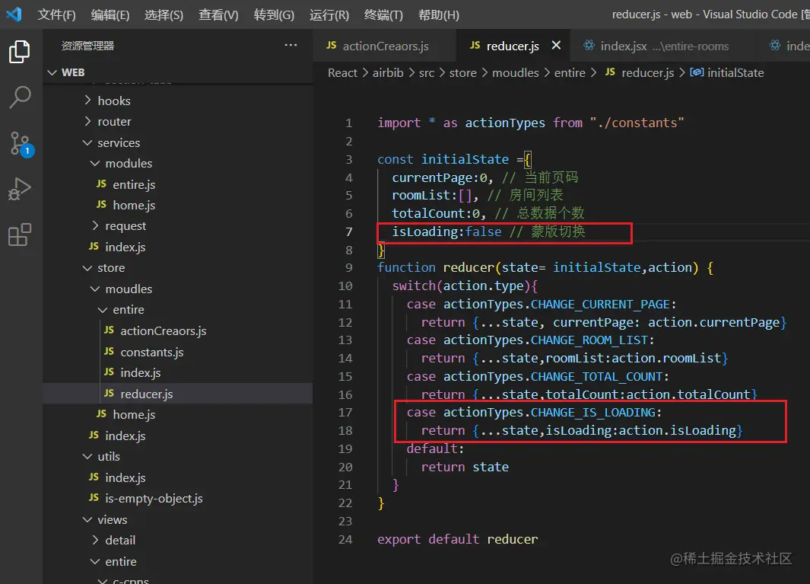Click line number 7 in the gutter

click(348, 231)
